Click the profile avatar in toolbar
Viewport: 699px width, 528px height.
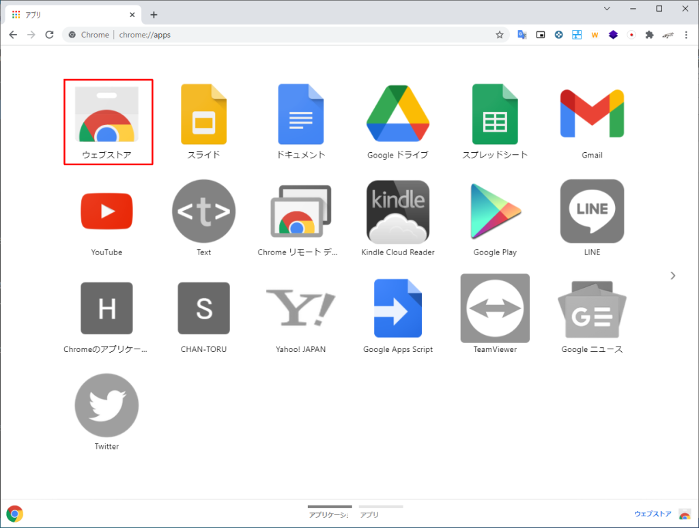point(668,35)
